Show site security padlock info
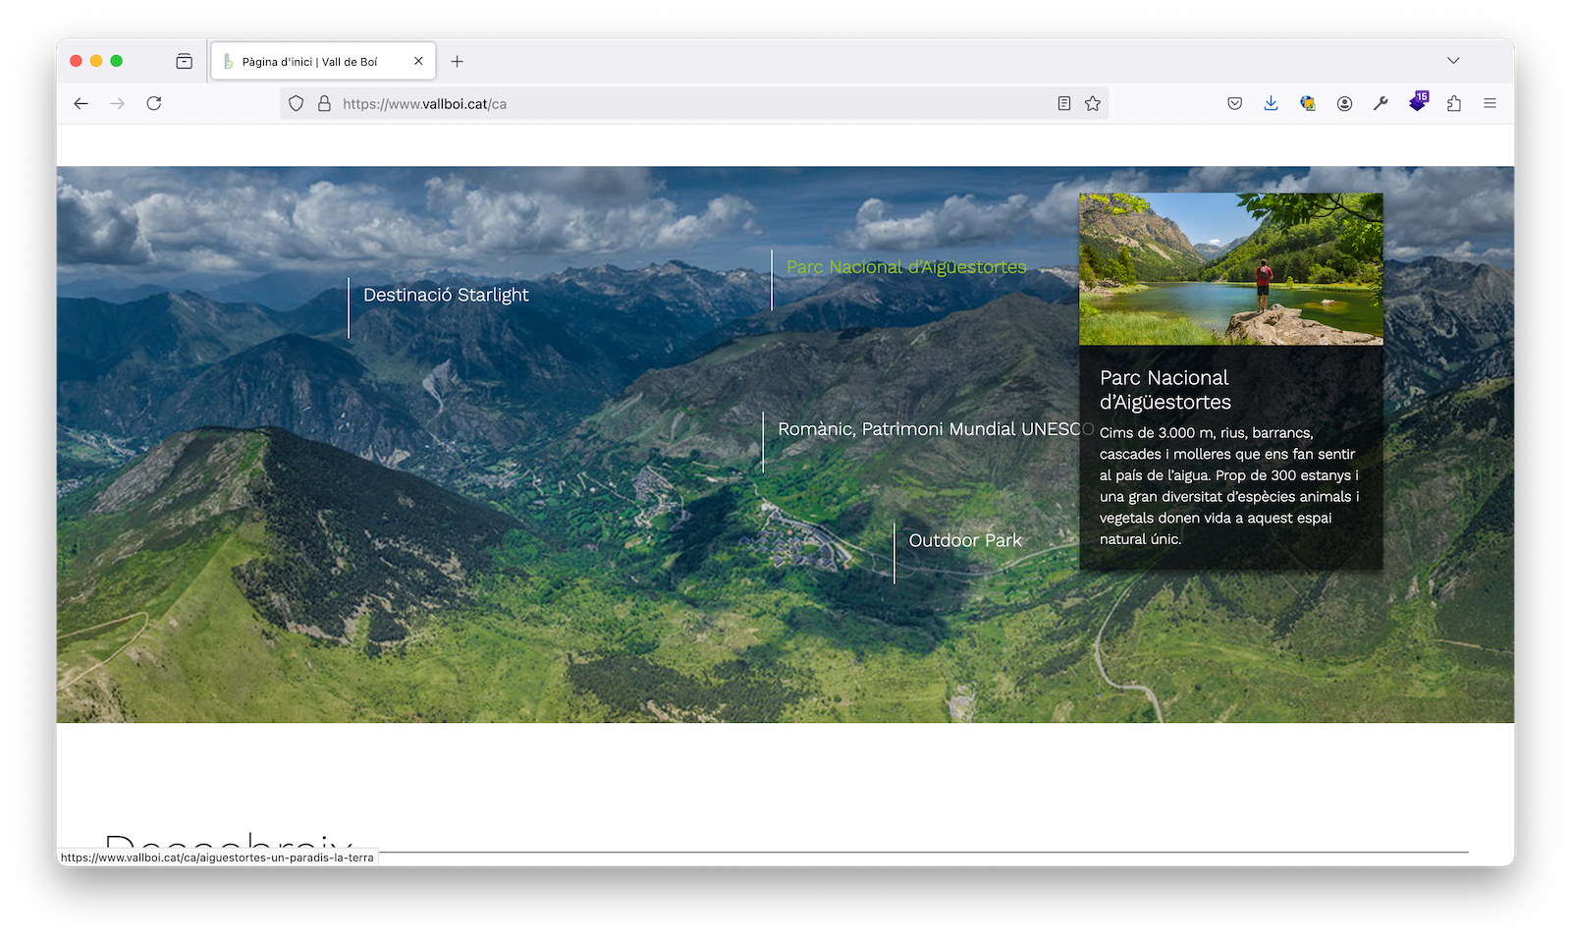The height and width of the screenshot is (941, 1571). (x=324, y=103)
